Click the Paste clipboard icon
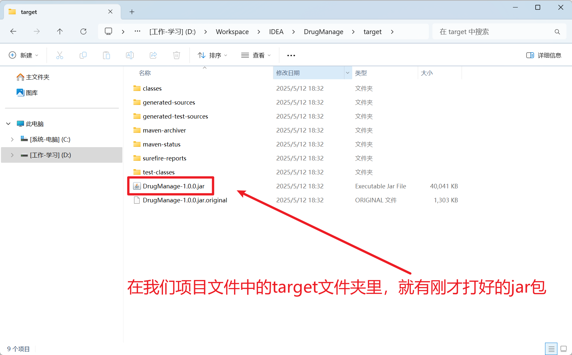The image size is (572, 355). (106, 55)
